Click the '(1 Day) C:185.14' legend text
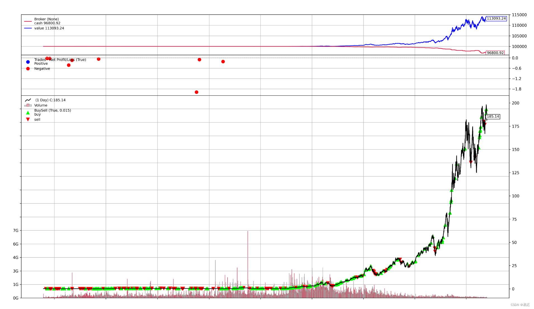The height and width of the screenshot is (309, 534). click(x=50, y=100)
